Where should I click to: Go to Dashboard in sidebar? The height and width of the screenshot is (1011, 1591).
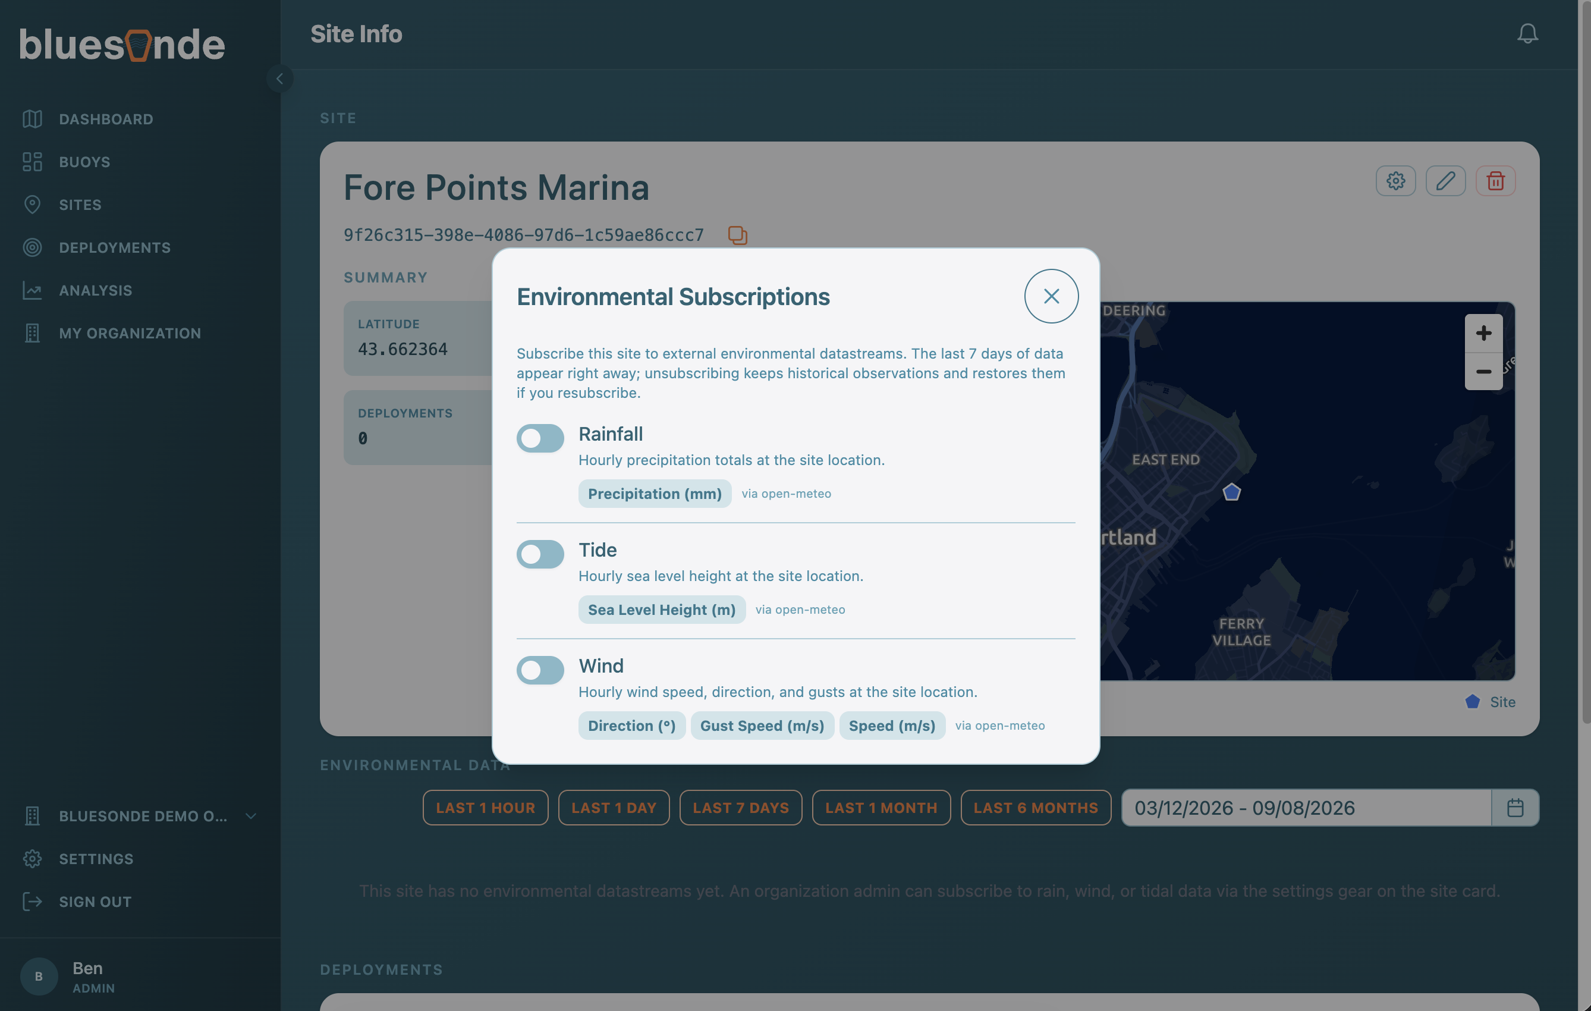(106, 119)
